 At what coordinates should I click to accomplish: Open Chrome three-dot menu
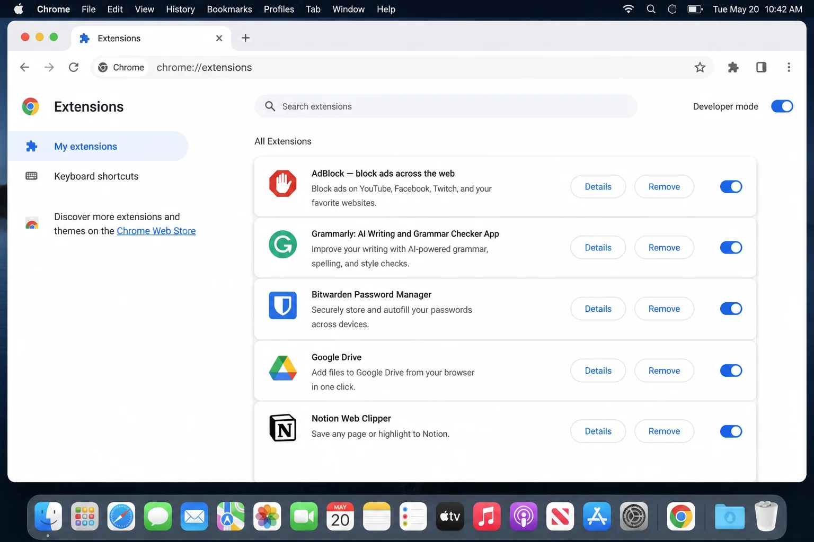point(789,67)
